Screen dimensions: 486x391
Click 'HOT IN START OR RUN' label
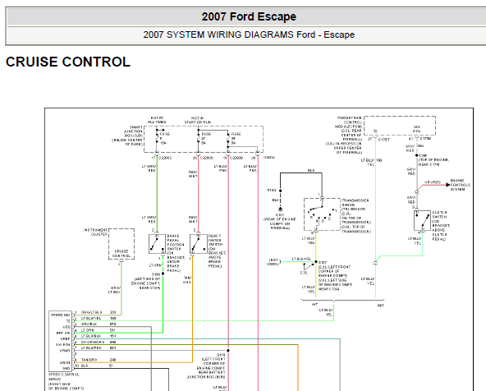tap(198, 120)
